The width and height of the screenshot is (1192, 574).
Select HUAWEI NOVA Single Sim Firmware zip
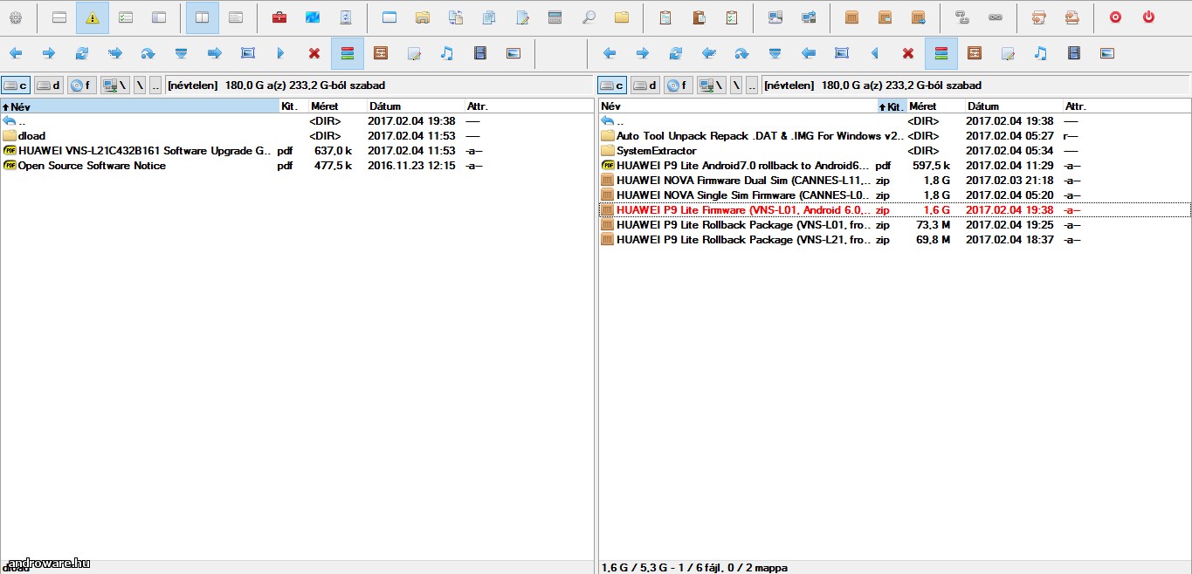(x=894, y=195)
